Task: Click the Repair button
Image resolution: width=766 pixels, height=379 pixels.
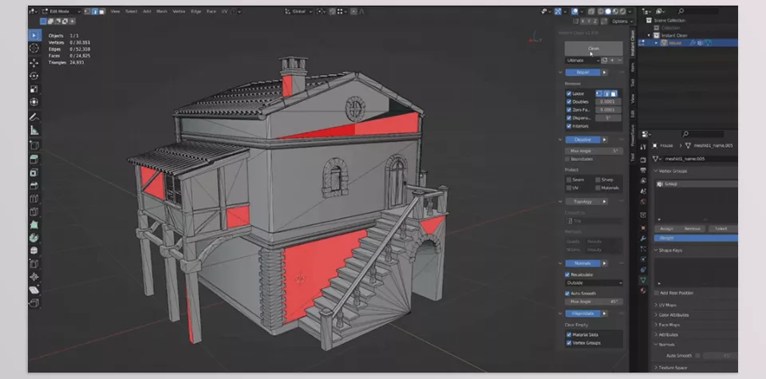Action: 582,73
